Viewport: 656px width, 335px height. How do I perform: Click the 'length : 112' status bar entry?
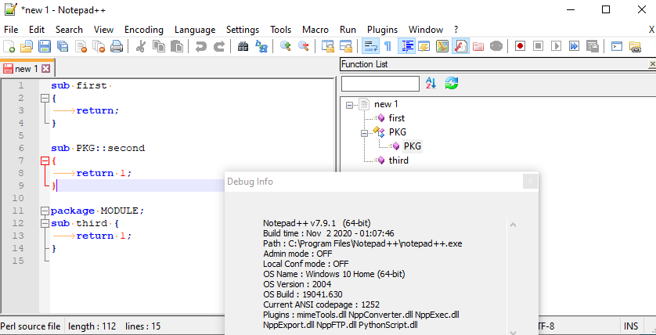click(x=92, y=326)
